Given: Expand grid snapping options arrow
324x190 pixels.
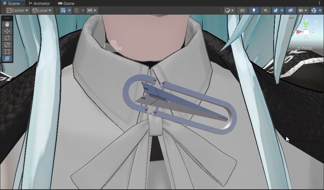Looking at the screenshot, I should (x=83, y=10).
